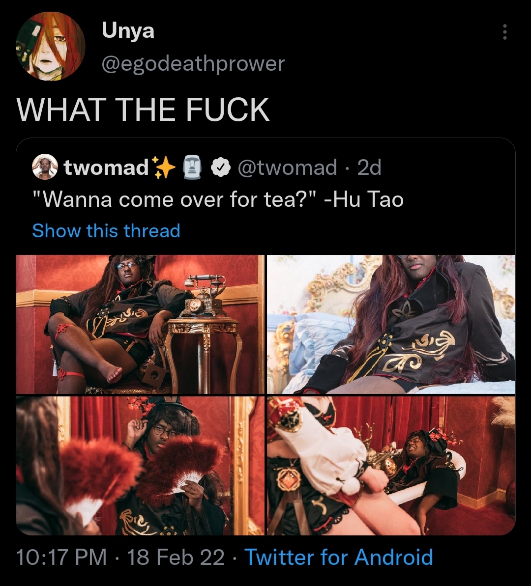Click the moai emoji in twomad's name

pyautogui.click(x=192, y=167)
